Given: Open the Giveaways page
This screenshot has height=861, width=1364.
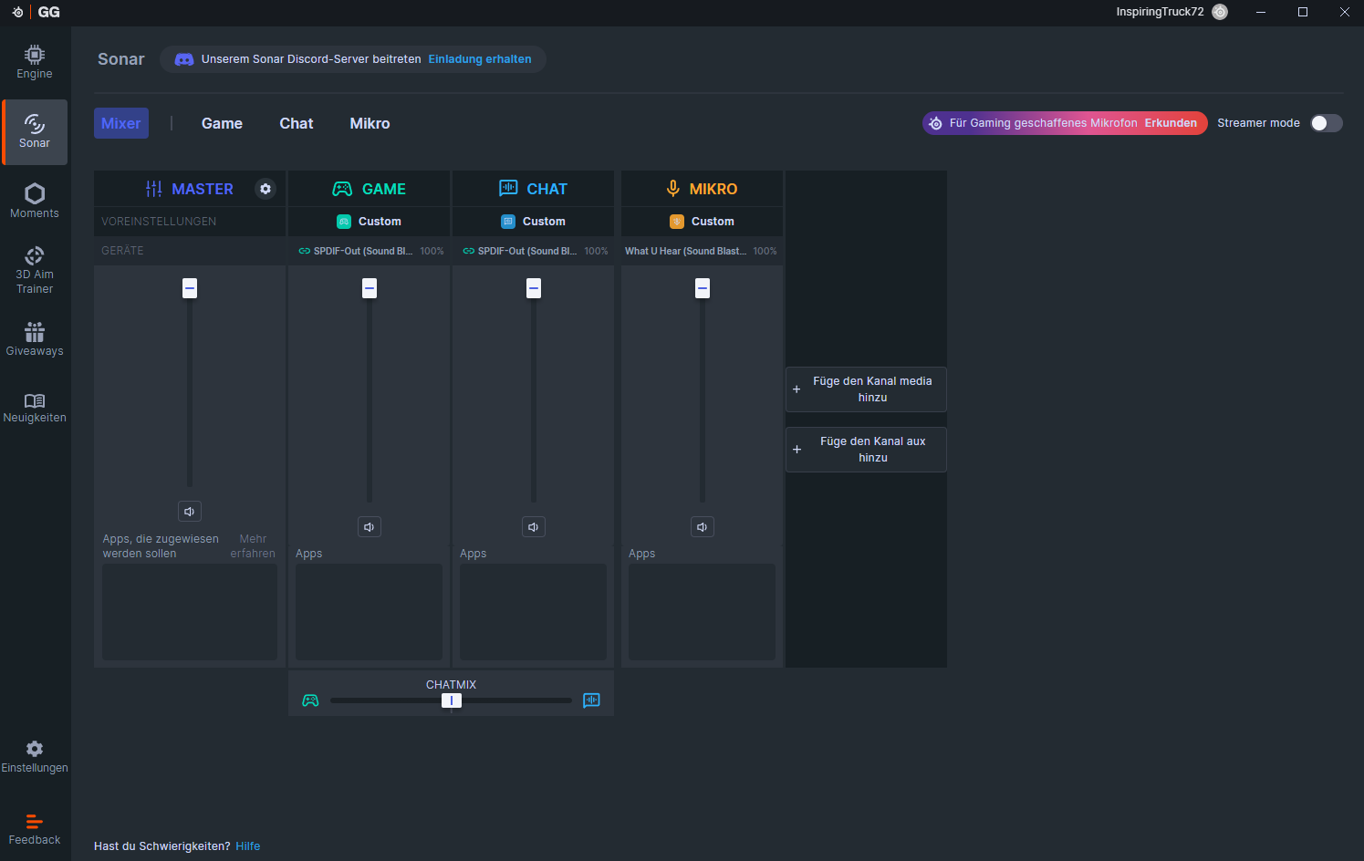Looking at the screenshot, I should click(35, 338).
